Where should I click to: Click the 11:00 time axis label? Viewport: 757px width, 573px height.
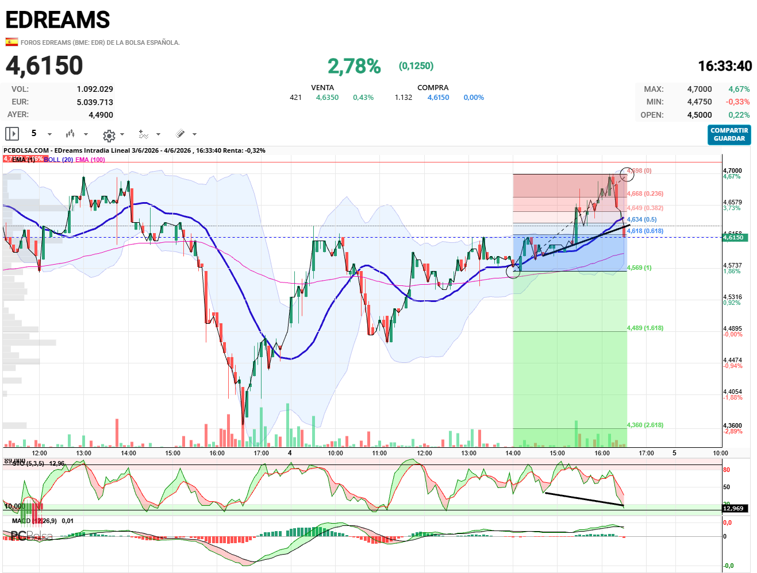[x=379, y=453]
